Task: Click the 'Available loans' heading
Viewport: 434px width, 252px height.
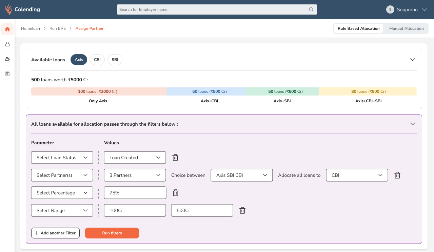Action: pyautogui.click(x=48, y=60)
